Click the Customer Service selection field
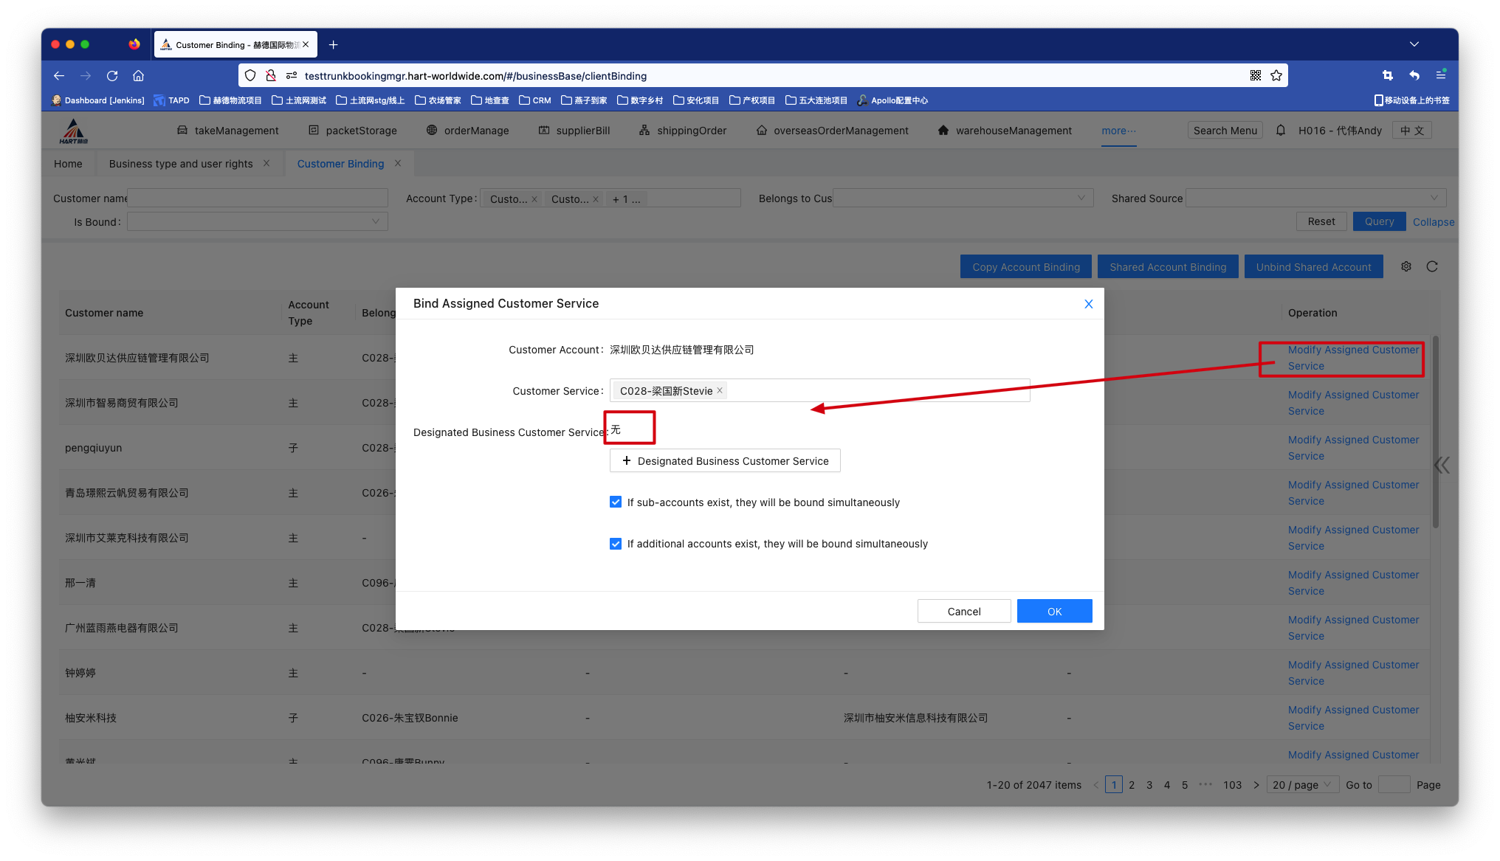Viewport: 1500px width, 861px height. [x=878, y=391]
